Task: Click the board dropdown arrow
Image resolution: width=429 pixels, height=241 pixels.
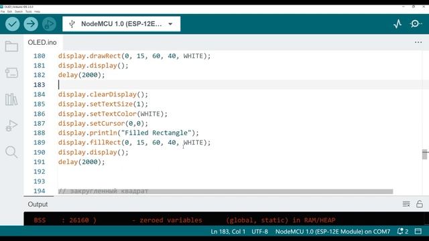Action: (x=170, y=24)
